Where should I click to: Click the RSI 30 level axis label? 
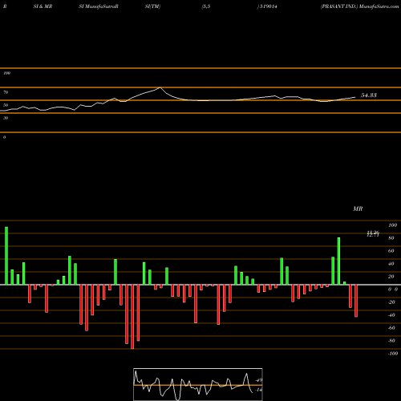[6, 118]
